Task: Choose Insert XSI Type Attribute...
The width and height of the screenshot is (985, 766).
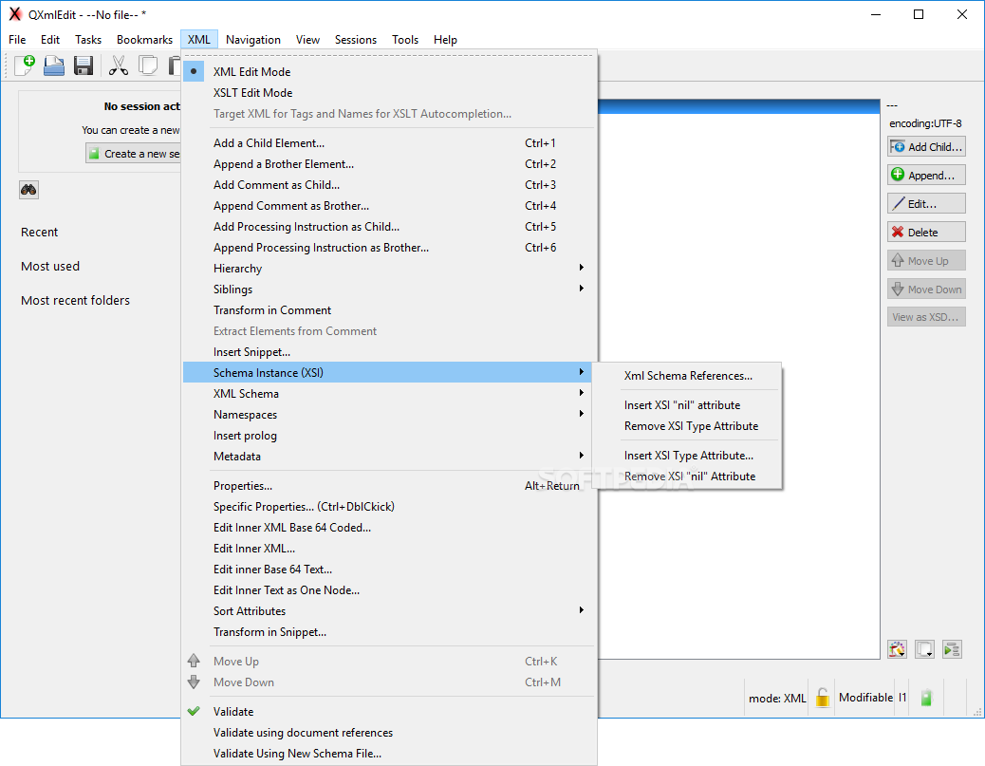Action: [x=687, y=456]
